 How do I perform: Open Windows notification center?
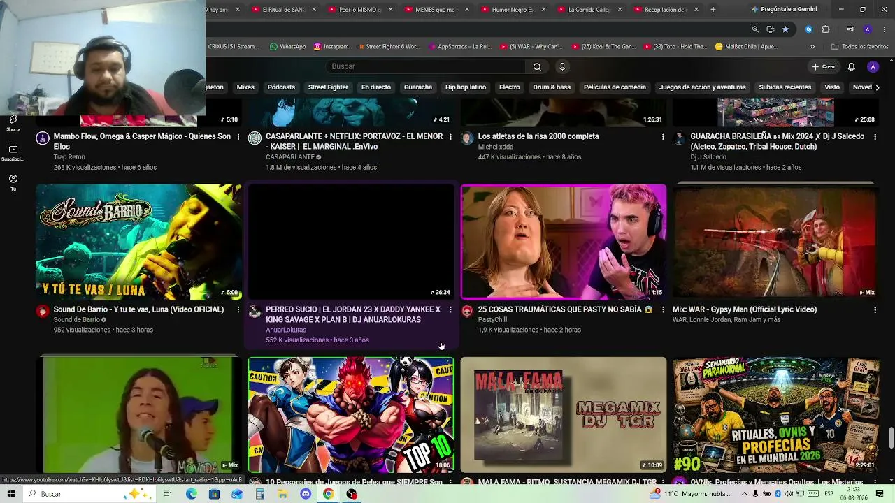[881, 494]
